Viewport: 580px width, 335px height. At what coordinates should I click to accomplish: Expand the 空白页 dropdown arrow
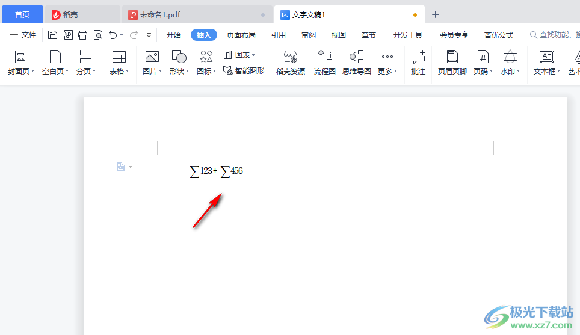point(67,70)
